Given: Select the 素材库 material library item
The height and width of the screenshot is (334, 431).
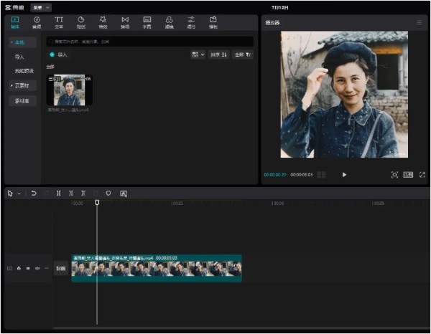Looking at the screenshot, I should [22, 101].
